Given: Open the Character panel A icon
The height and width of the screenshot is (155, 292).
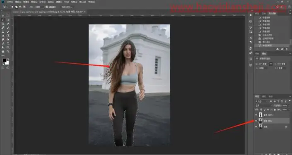Looking at the screenshot, I should pos(251,38).
